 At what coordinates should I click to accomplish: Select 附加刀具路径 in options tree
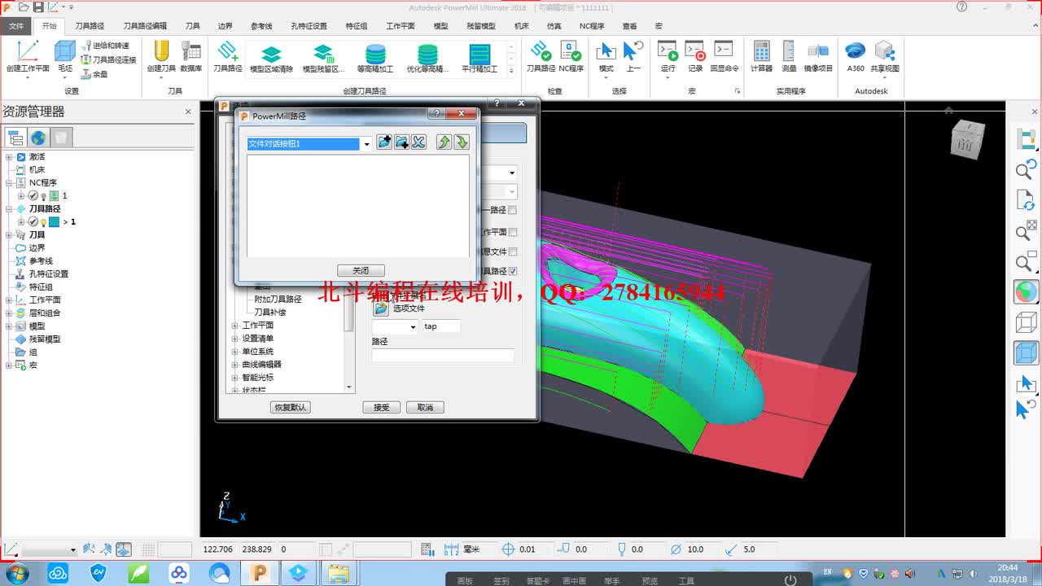(278, 300)
